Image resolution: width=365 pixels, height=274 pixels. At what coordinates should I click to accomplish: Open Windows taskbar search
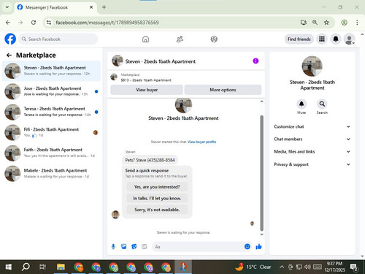point(26,267)
